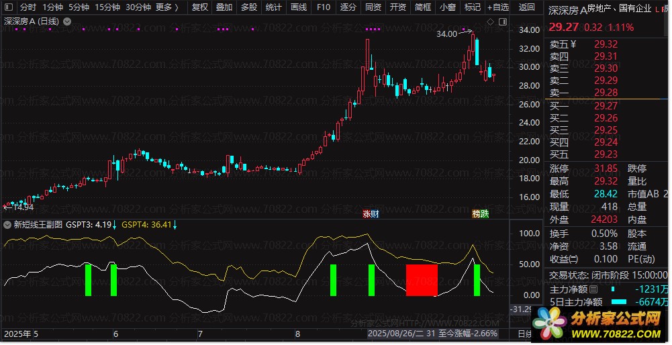Click the 卖五 price 29.32
672x345 pixels.
click(606, 44)
